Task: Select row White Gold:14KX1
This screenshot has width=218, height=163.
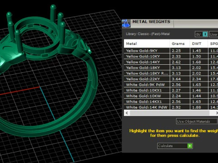Action: [x=171, y=101]
